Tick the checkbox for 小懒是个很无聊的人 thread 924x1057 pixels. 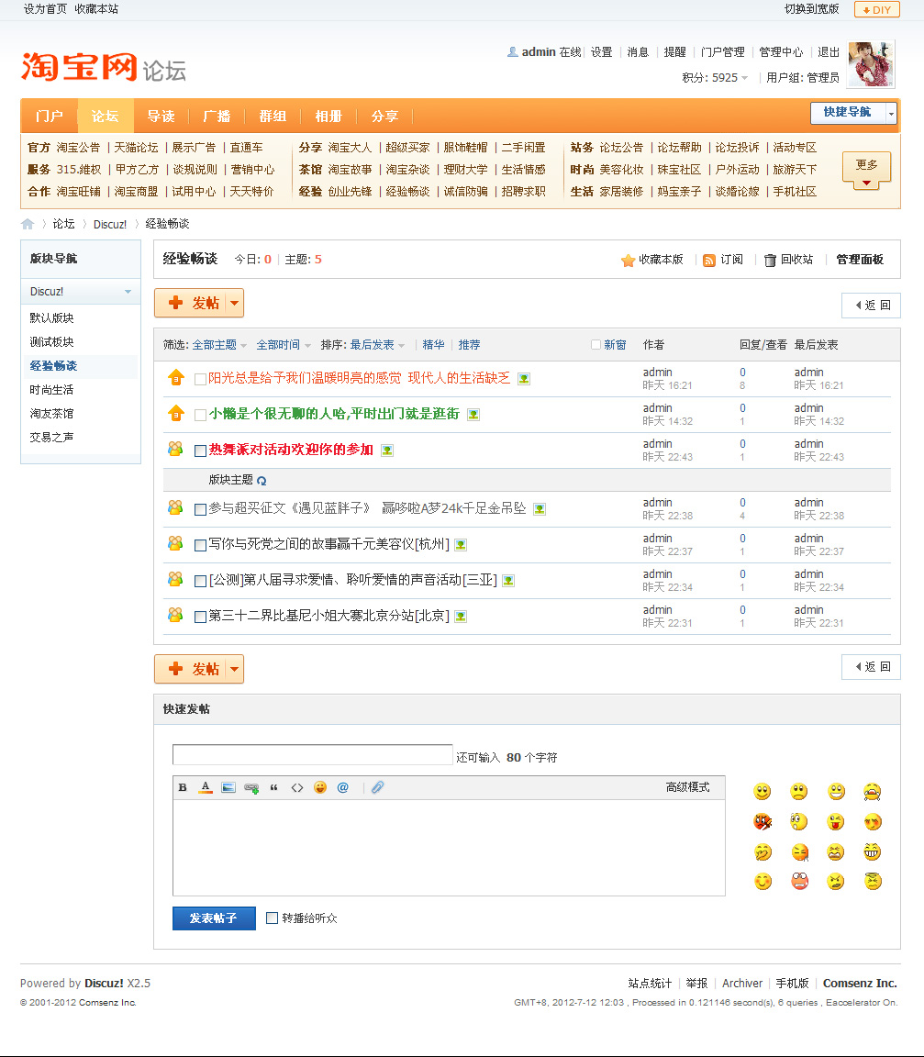point(200,415)
